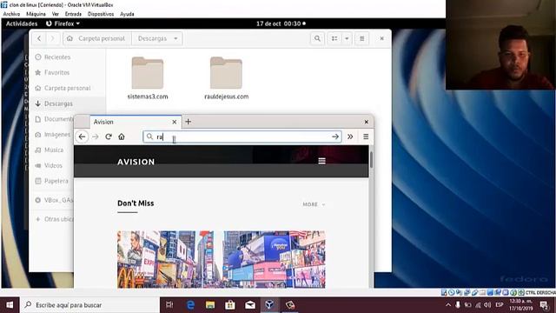Open a new Firefox tab
This screenshot has width=556, height=313.
(188, 122)
